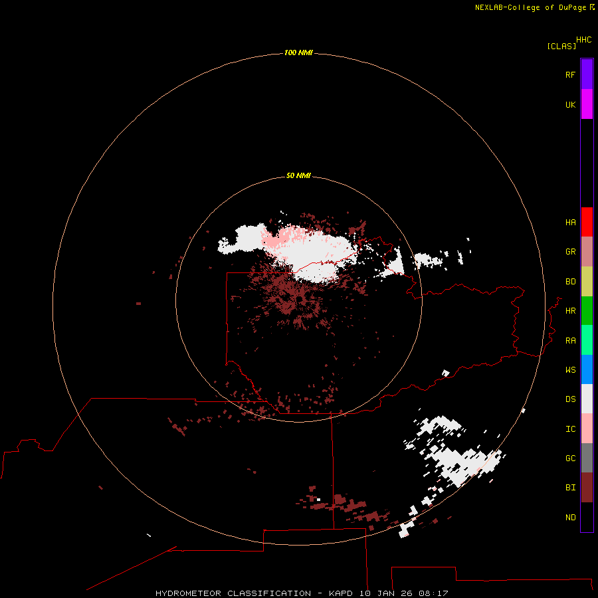598x598 pixels.
Task: Click the 08:17 timestamp
Action: [433, 593]
